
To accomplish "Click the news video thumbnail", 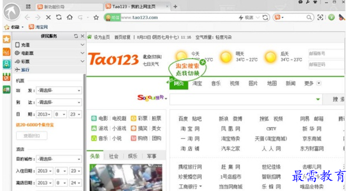I will 126,177.
